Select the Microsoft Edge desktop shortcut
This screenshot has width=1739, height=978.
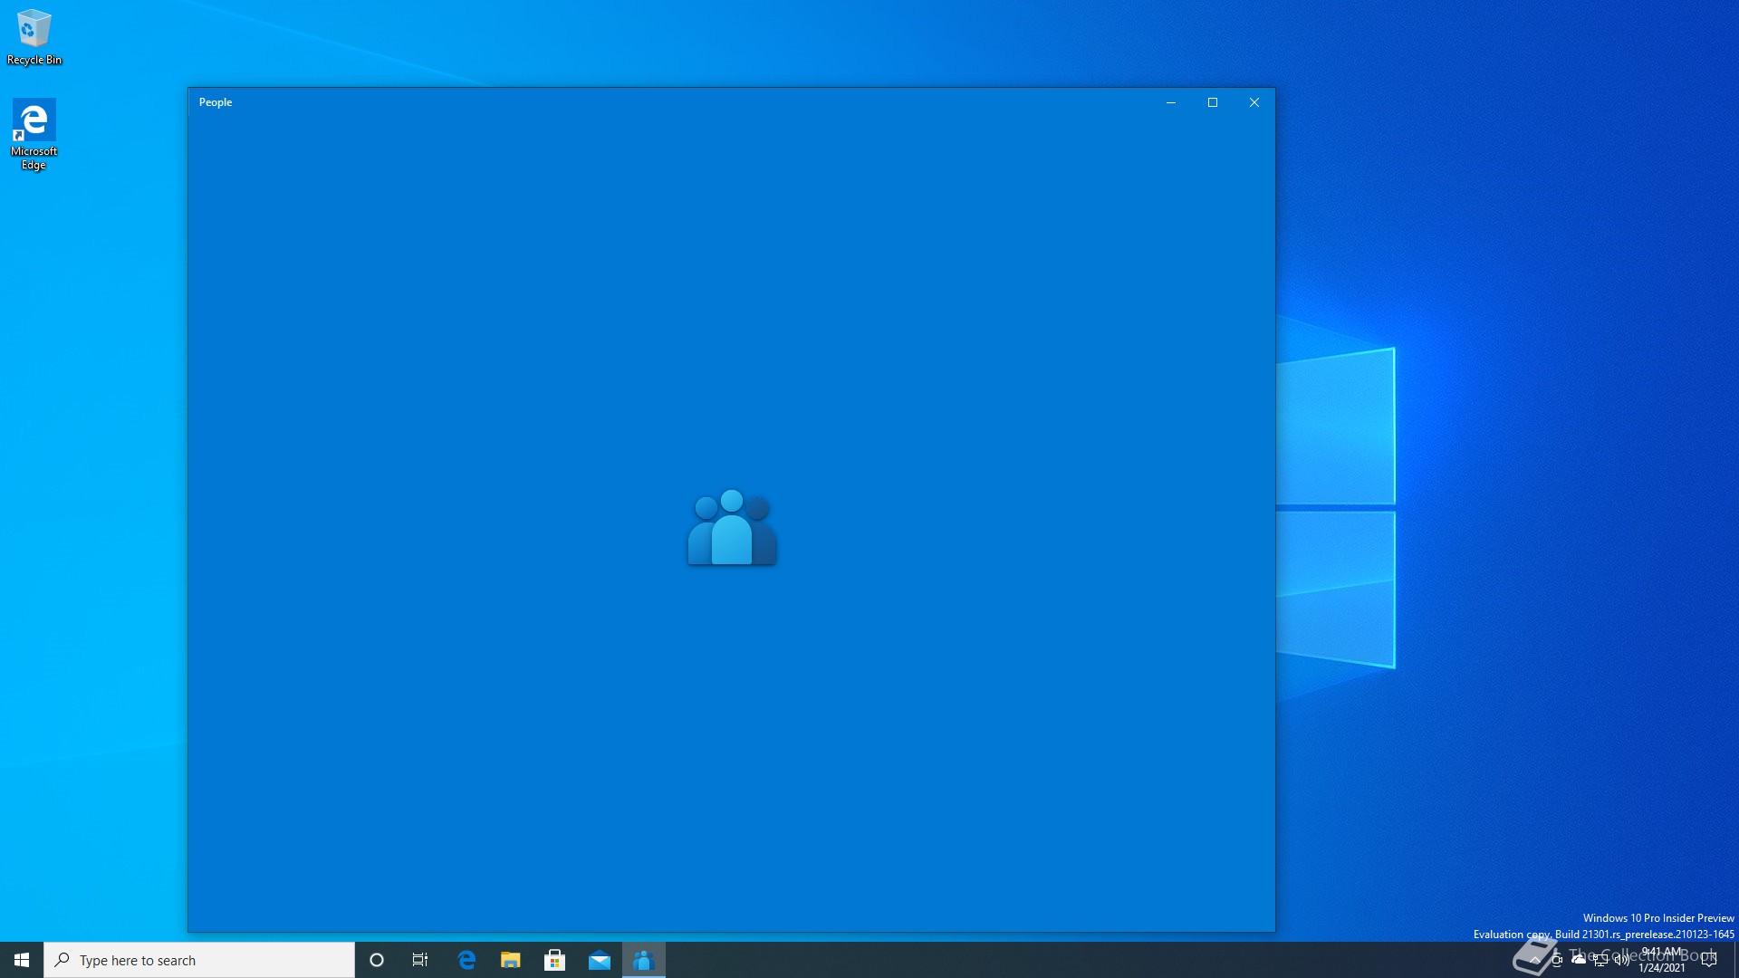(x=34, y=133)
